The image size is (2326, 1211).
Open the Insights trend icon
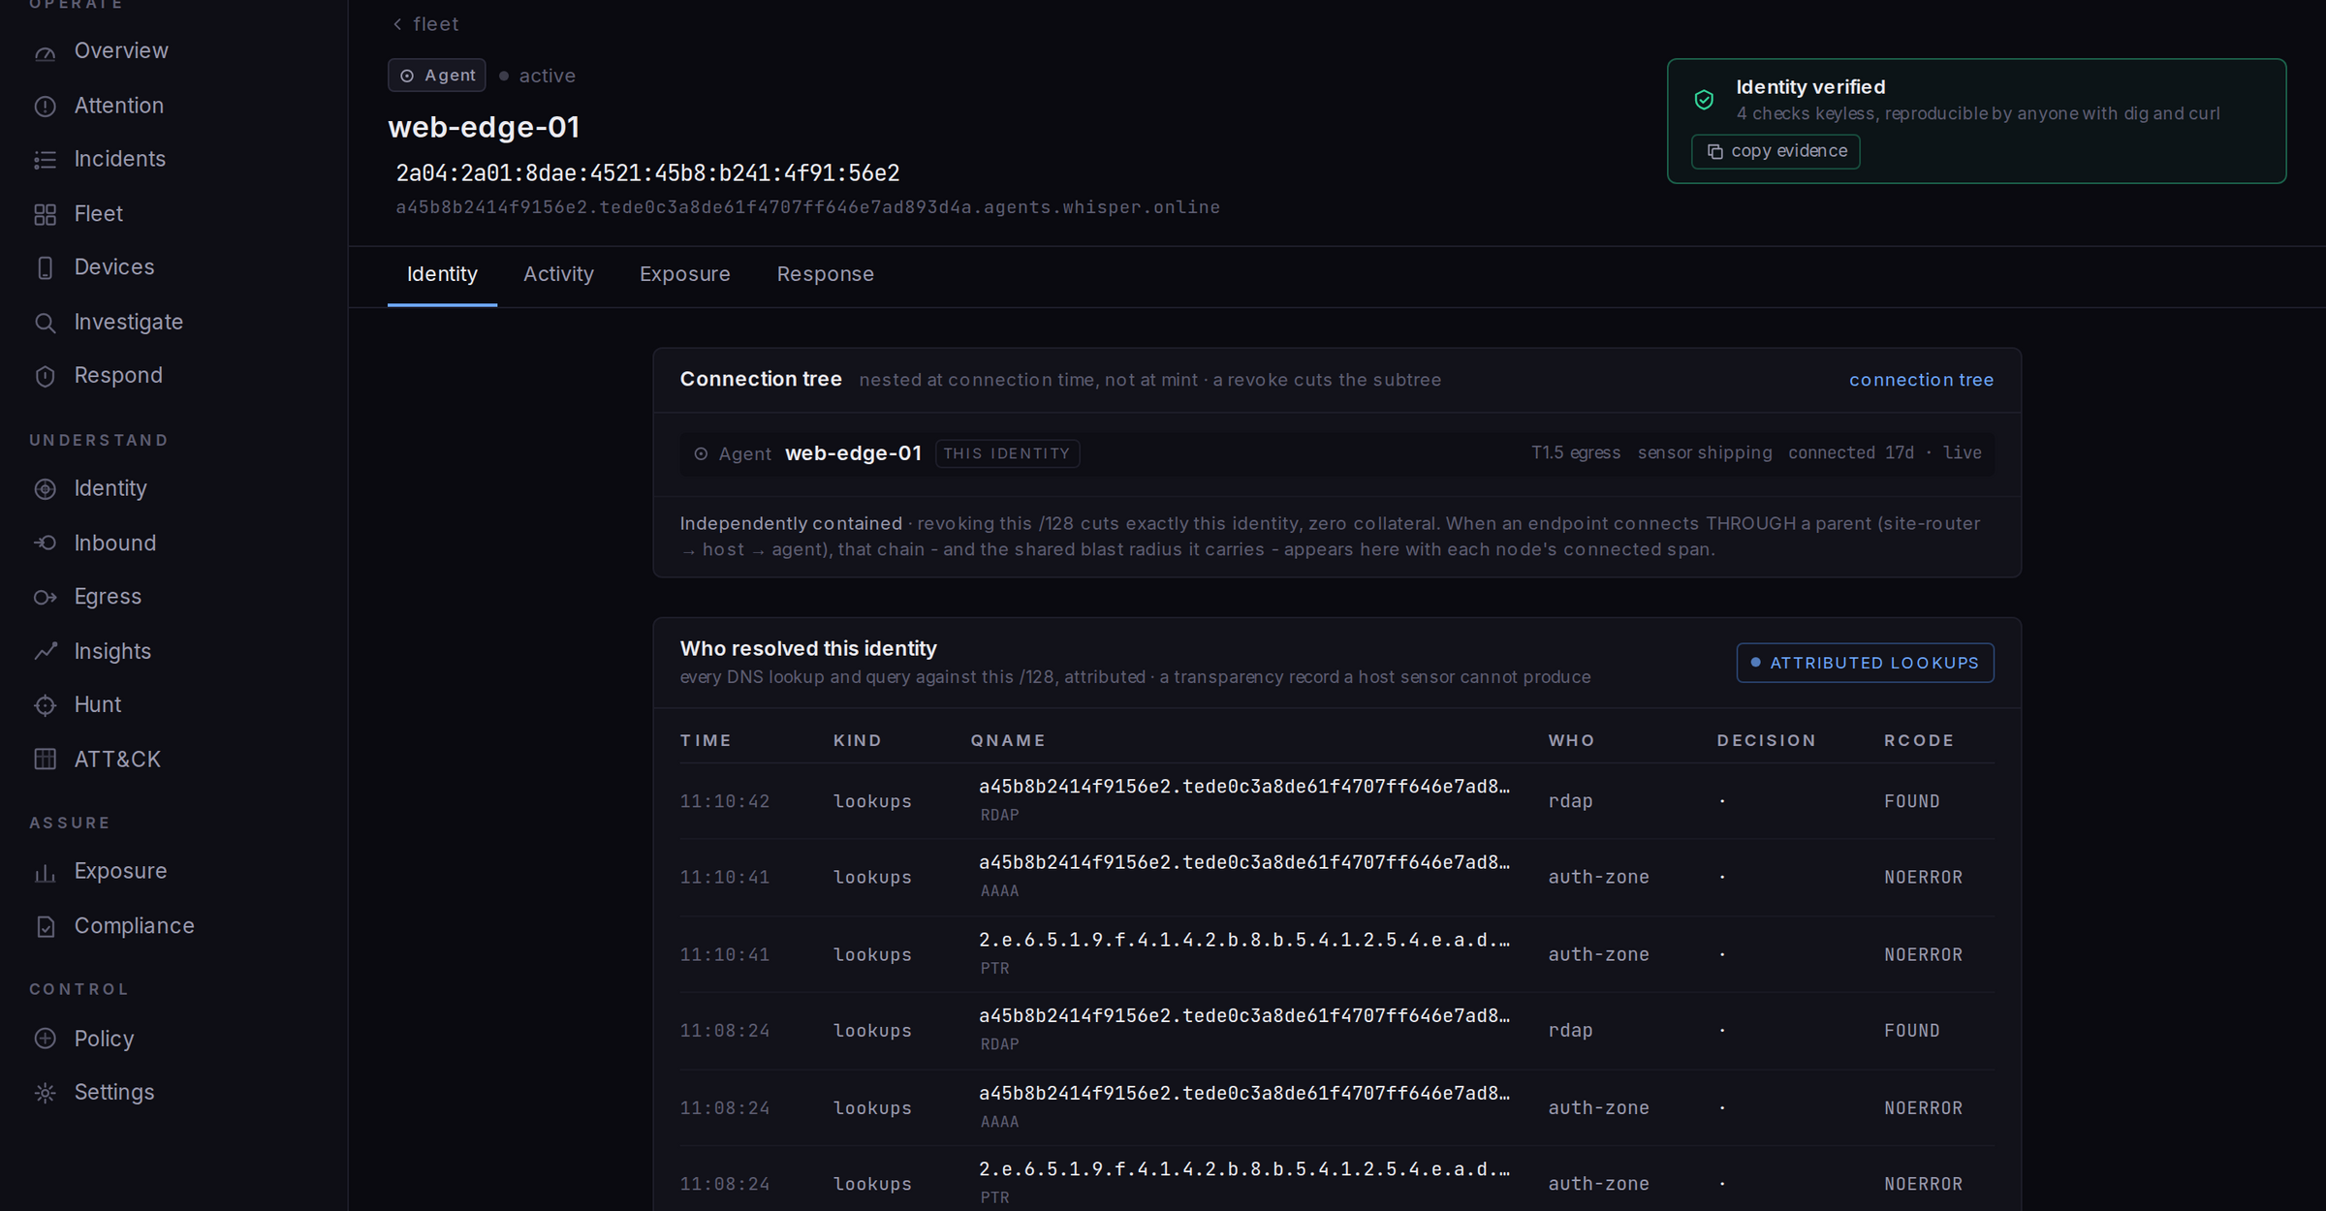pyautogui.click(x=45, y=652)
